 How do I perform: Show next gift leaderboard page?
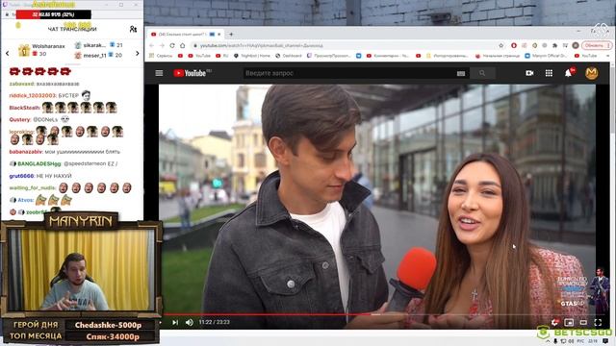coord(137,53)
